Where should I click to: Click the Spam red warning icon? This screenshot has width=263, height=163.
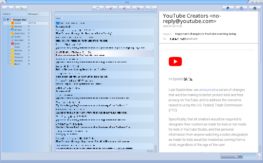(x=12, y=43)
